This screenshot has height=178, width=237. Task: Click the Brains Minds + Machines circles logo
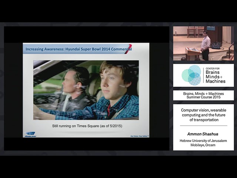(191, 75)
